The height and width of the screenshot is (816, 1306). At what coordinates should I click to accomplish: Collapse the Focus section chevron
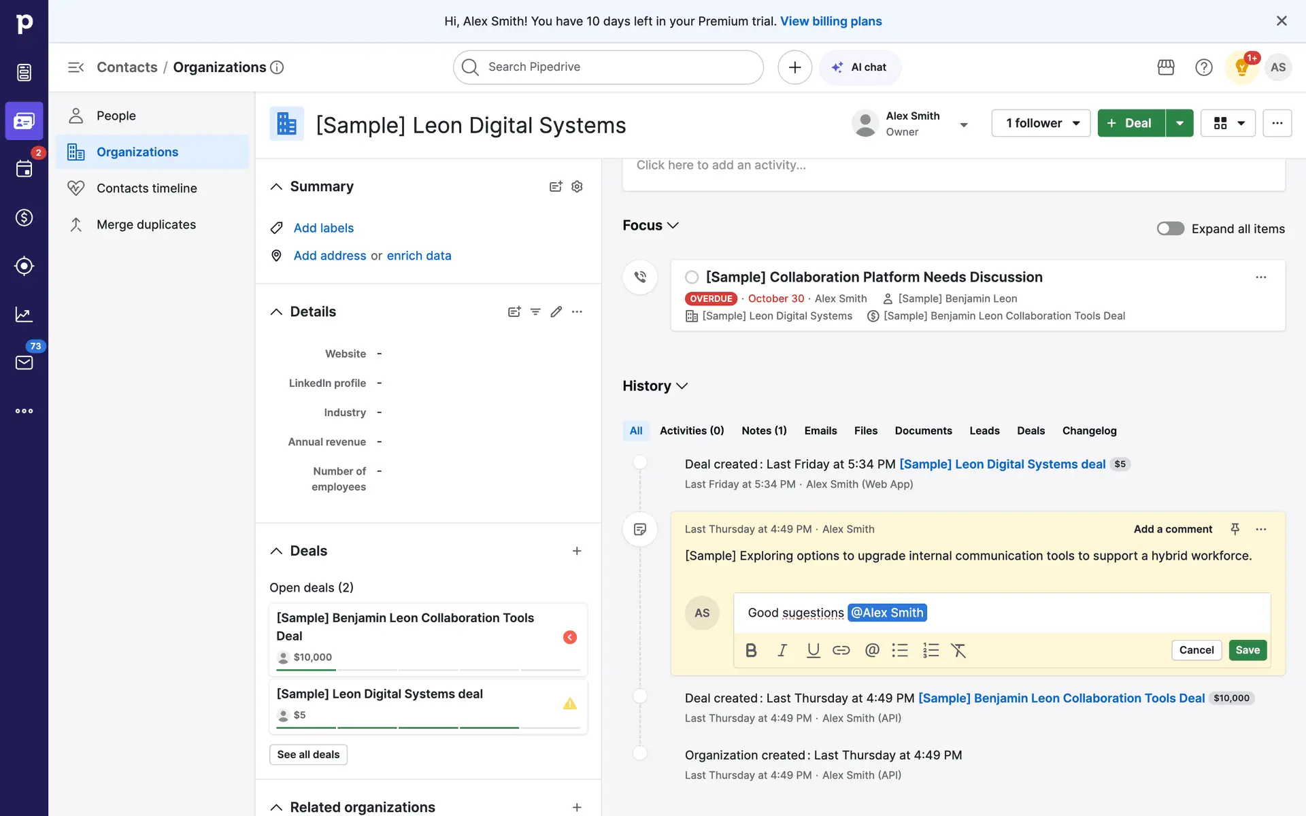click(x=673, y=226)
